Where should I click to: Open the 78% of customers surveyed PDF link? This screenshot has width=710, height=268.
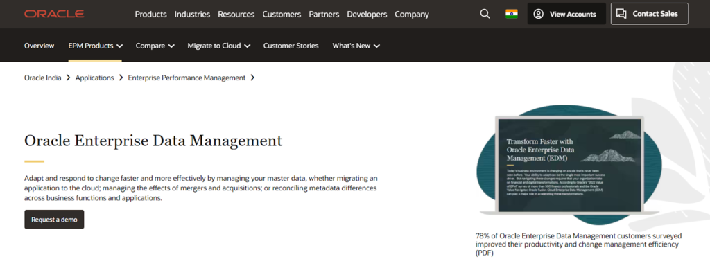point(578,244)
